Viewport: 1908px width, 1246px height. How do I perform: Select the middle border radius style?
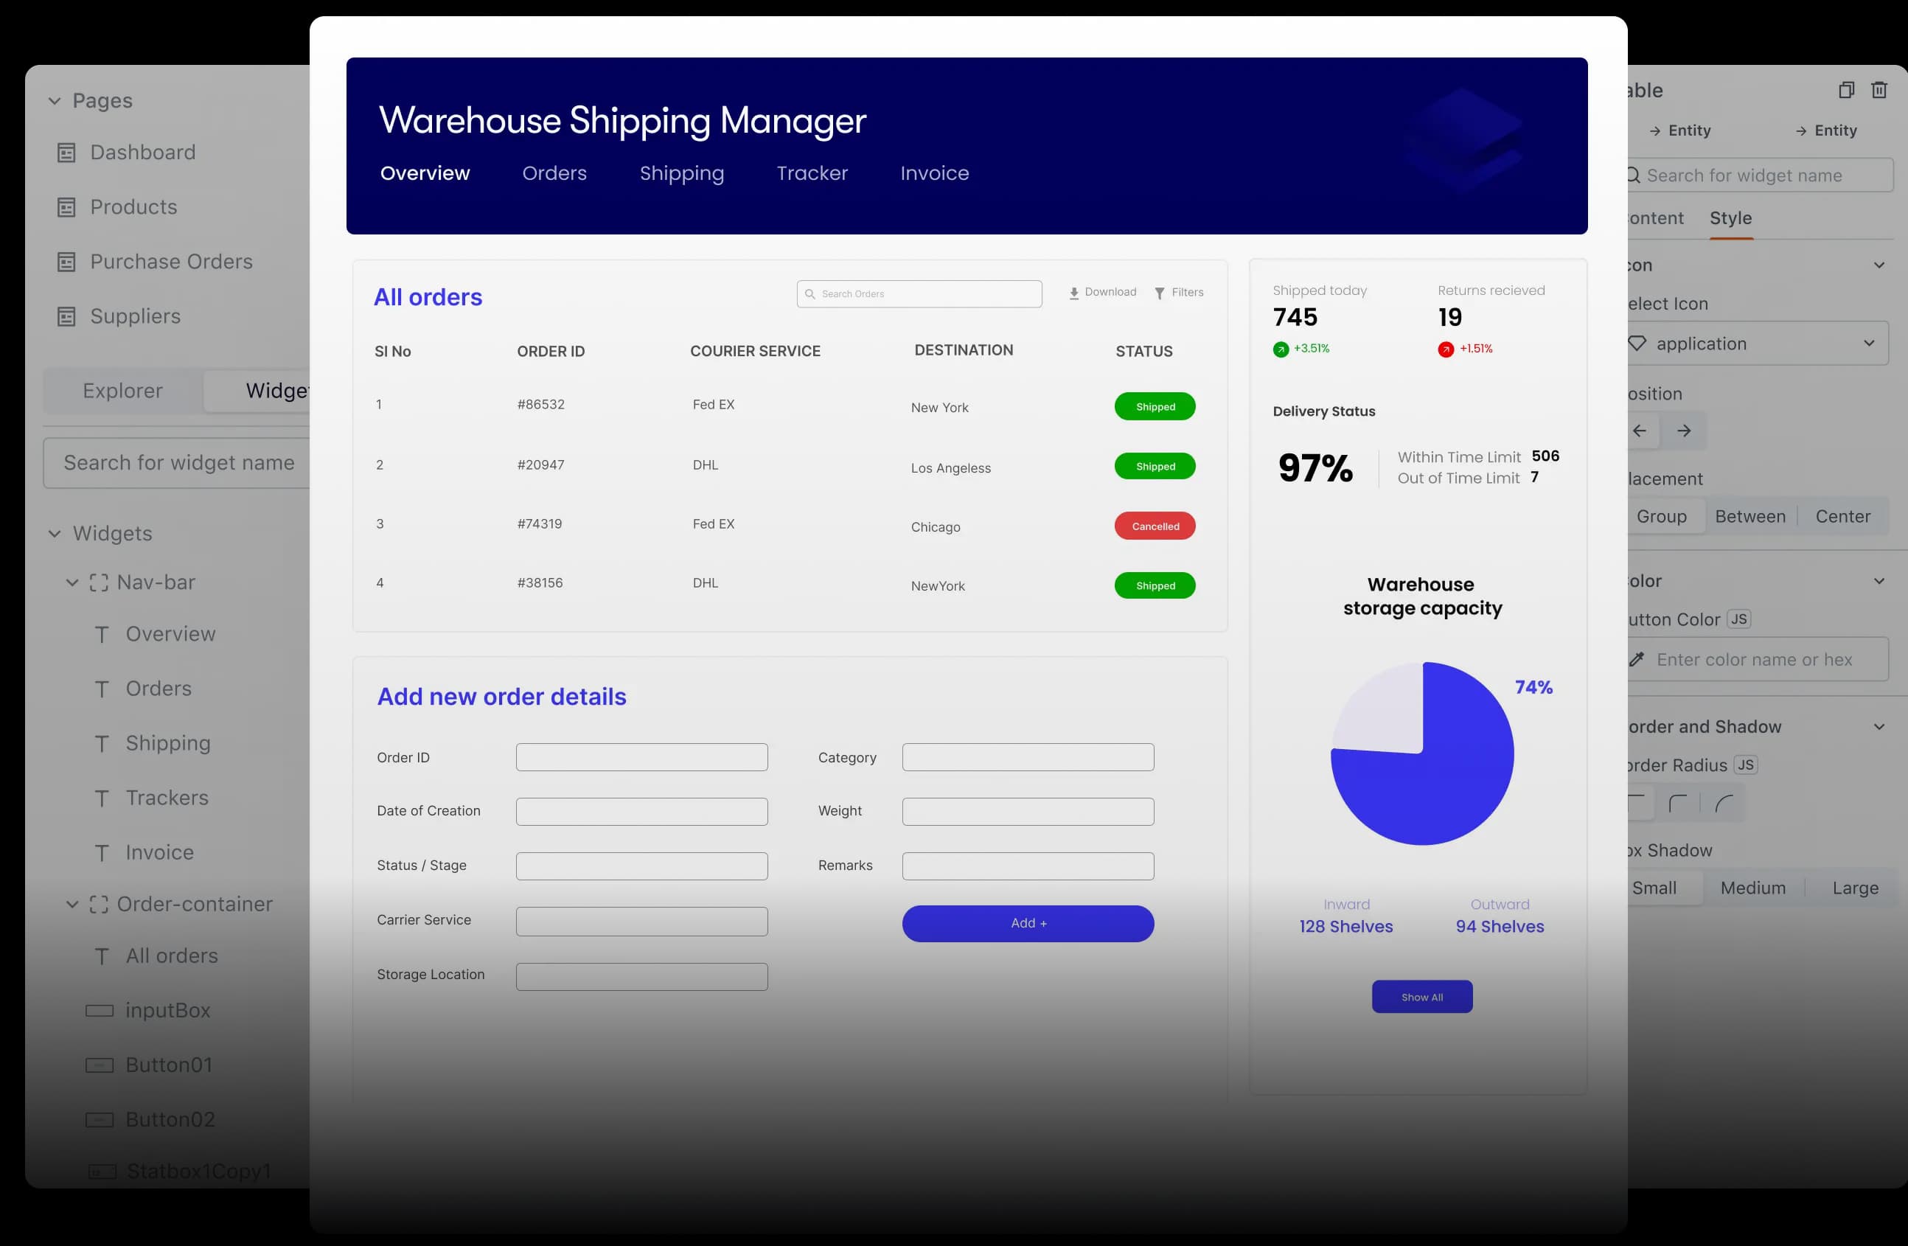click(x=1679, y=803)
